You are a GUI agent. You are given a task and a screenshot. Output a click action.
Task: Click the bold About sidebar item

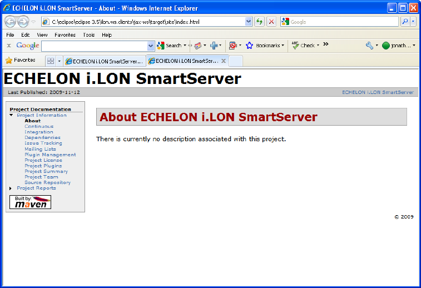tap(32, 121)
